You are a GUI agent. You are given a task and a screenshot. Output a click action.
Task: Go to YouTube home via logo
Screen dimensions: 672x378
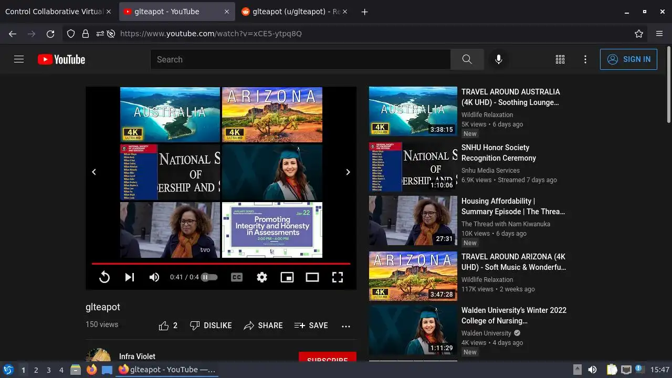coord(61,59)
